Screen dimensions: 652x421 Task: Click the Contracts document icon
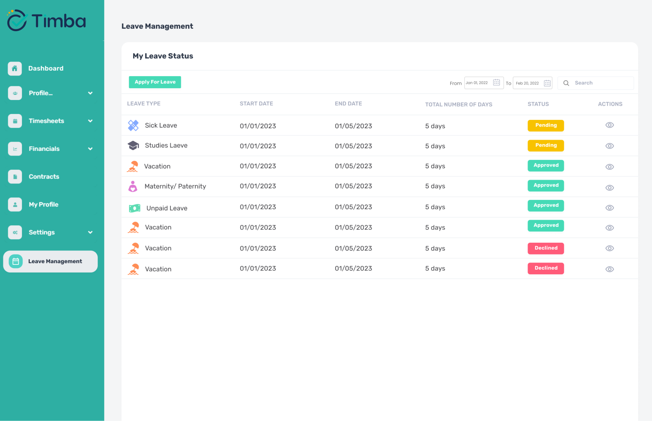15,177
